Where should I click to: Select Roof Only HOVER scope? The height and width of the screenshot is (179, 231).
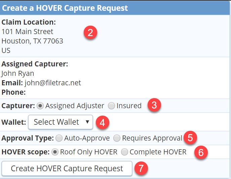[x=55, y=152]
